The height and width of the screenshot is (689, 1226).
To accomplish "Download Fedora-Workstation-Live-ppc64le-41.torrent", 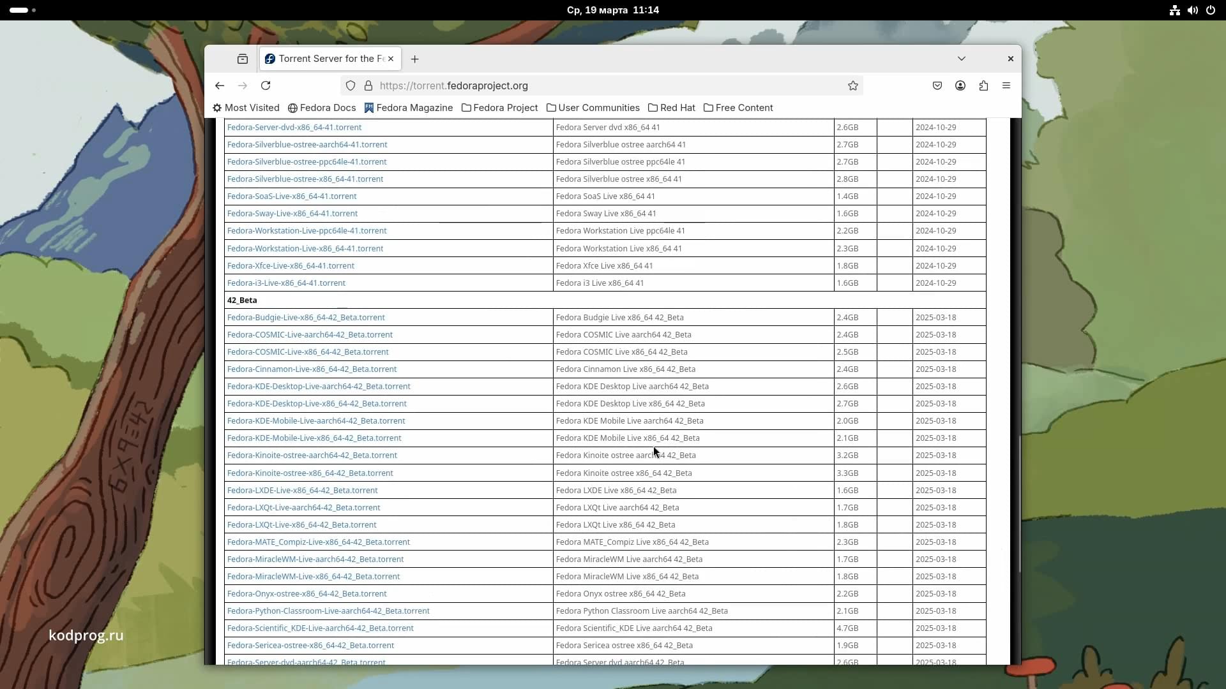I will [307, 231].
